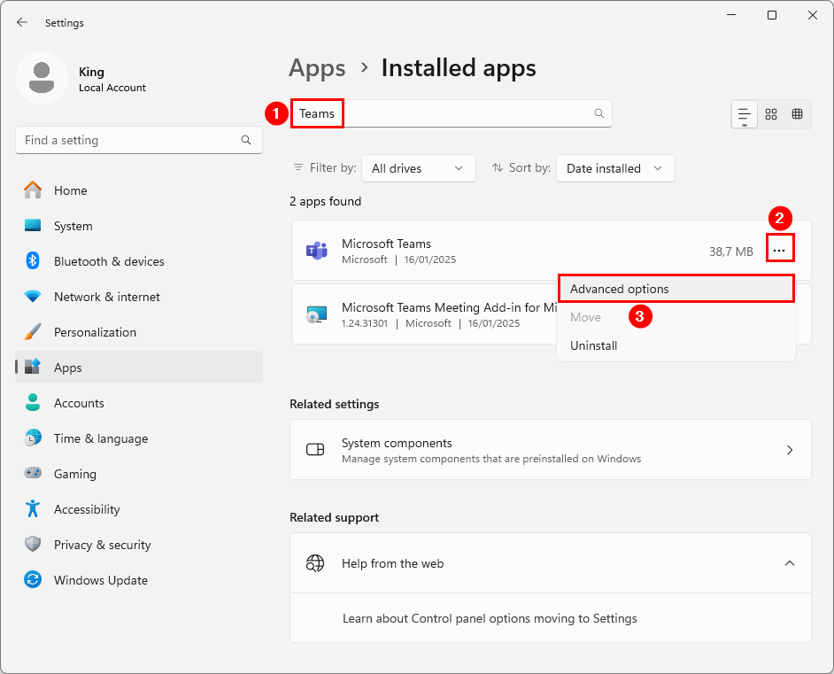Click the King user avatar picture
The image size is (834, 674).
click(42, 78)
